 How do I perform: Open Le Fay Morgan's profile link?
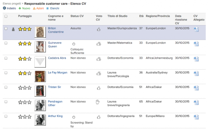point(58,73)
